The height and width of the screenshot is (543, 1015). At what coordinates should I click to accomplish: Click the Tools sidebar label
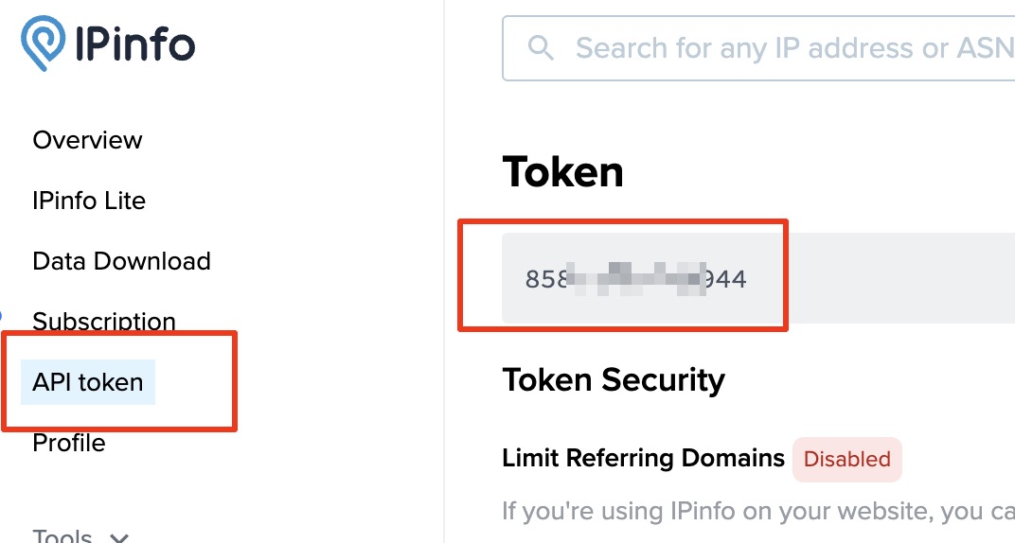click(x=62, y=535)
